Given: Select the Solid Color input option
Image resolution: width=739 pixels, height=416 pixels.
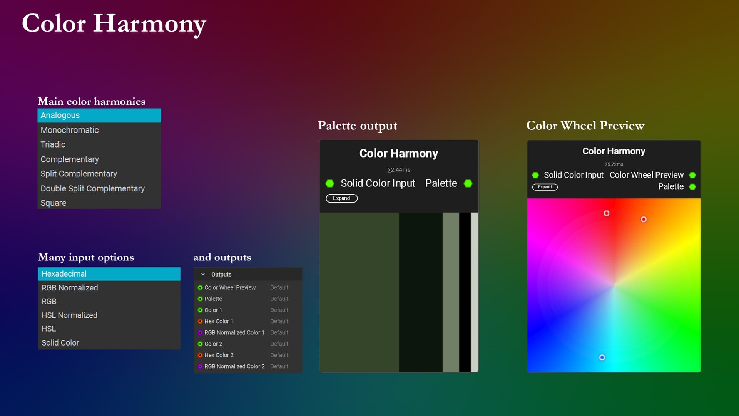Looking at the screenshot, I should (x=60, y=343).
